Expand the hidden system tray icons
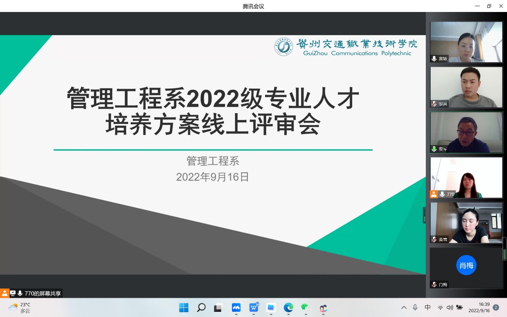 click(404, 307)
